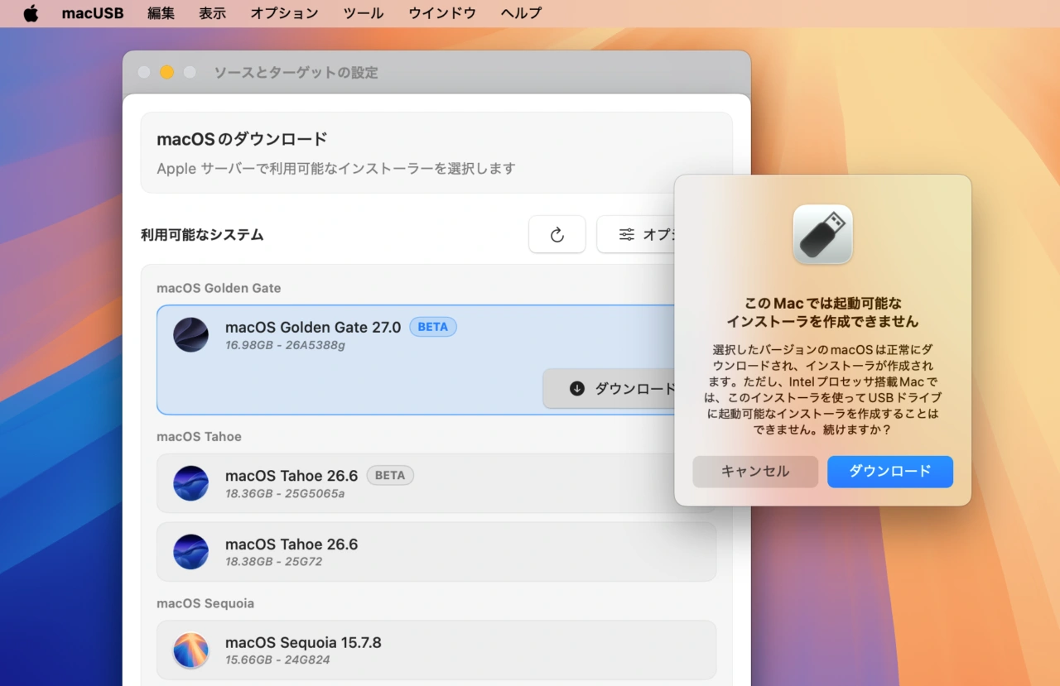Click the 利用可能なシステム heading
Viewport: 1060px width, 686px height.
(202, 235)
